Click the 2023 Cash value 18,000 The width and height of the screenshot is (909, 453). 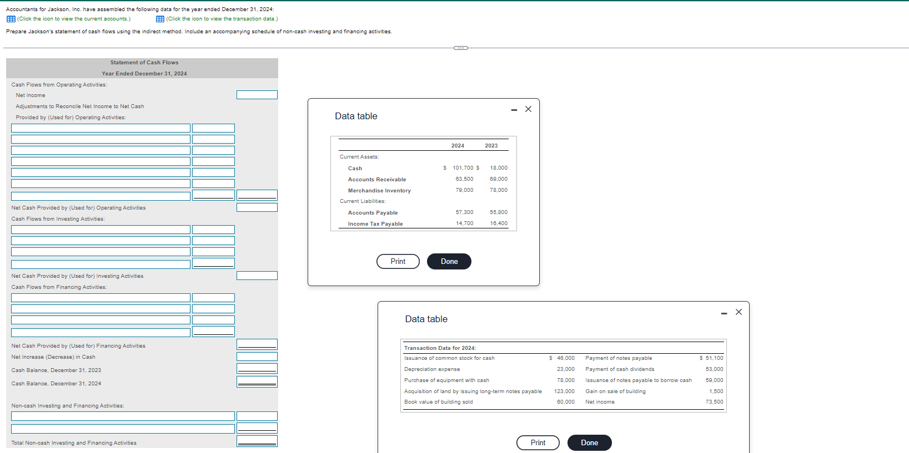(x=499, y=168)
